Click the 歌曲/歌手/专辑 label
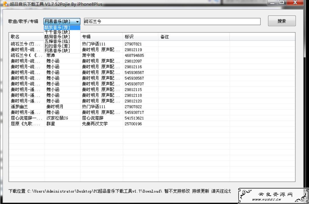This screenshot has height=204, width=309. tap(23, 21)
